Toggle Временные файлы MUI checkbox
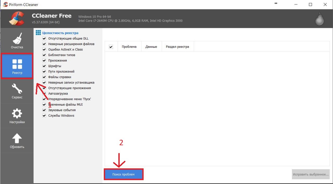 pos(44,105)
